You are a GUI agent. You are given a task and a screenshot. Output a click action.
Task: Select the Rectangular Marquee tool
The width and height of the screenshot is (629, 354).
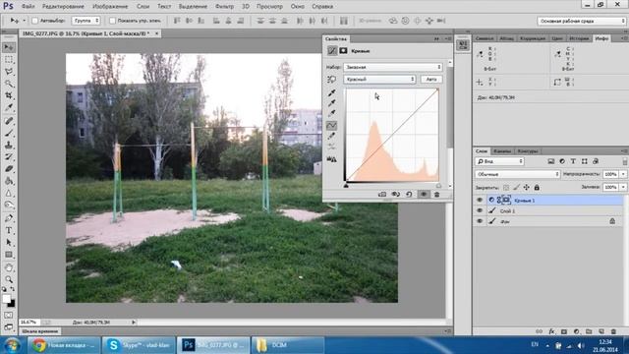tap(9, 60)
